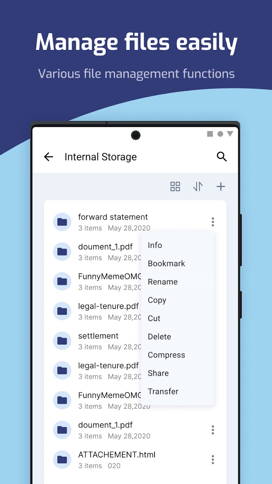
Task: Open search in Internal Storage
Action: (222, 157)
